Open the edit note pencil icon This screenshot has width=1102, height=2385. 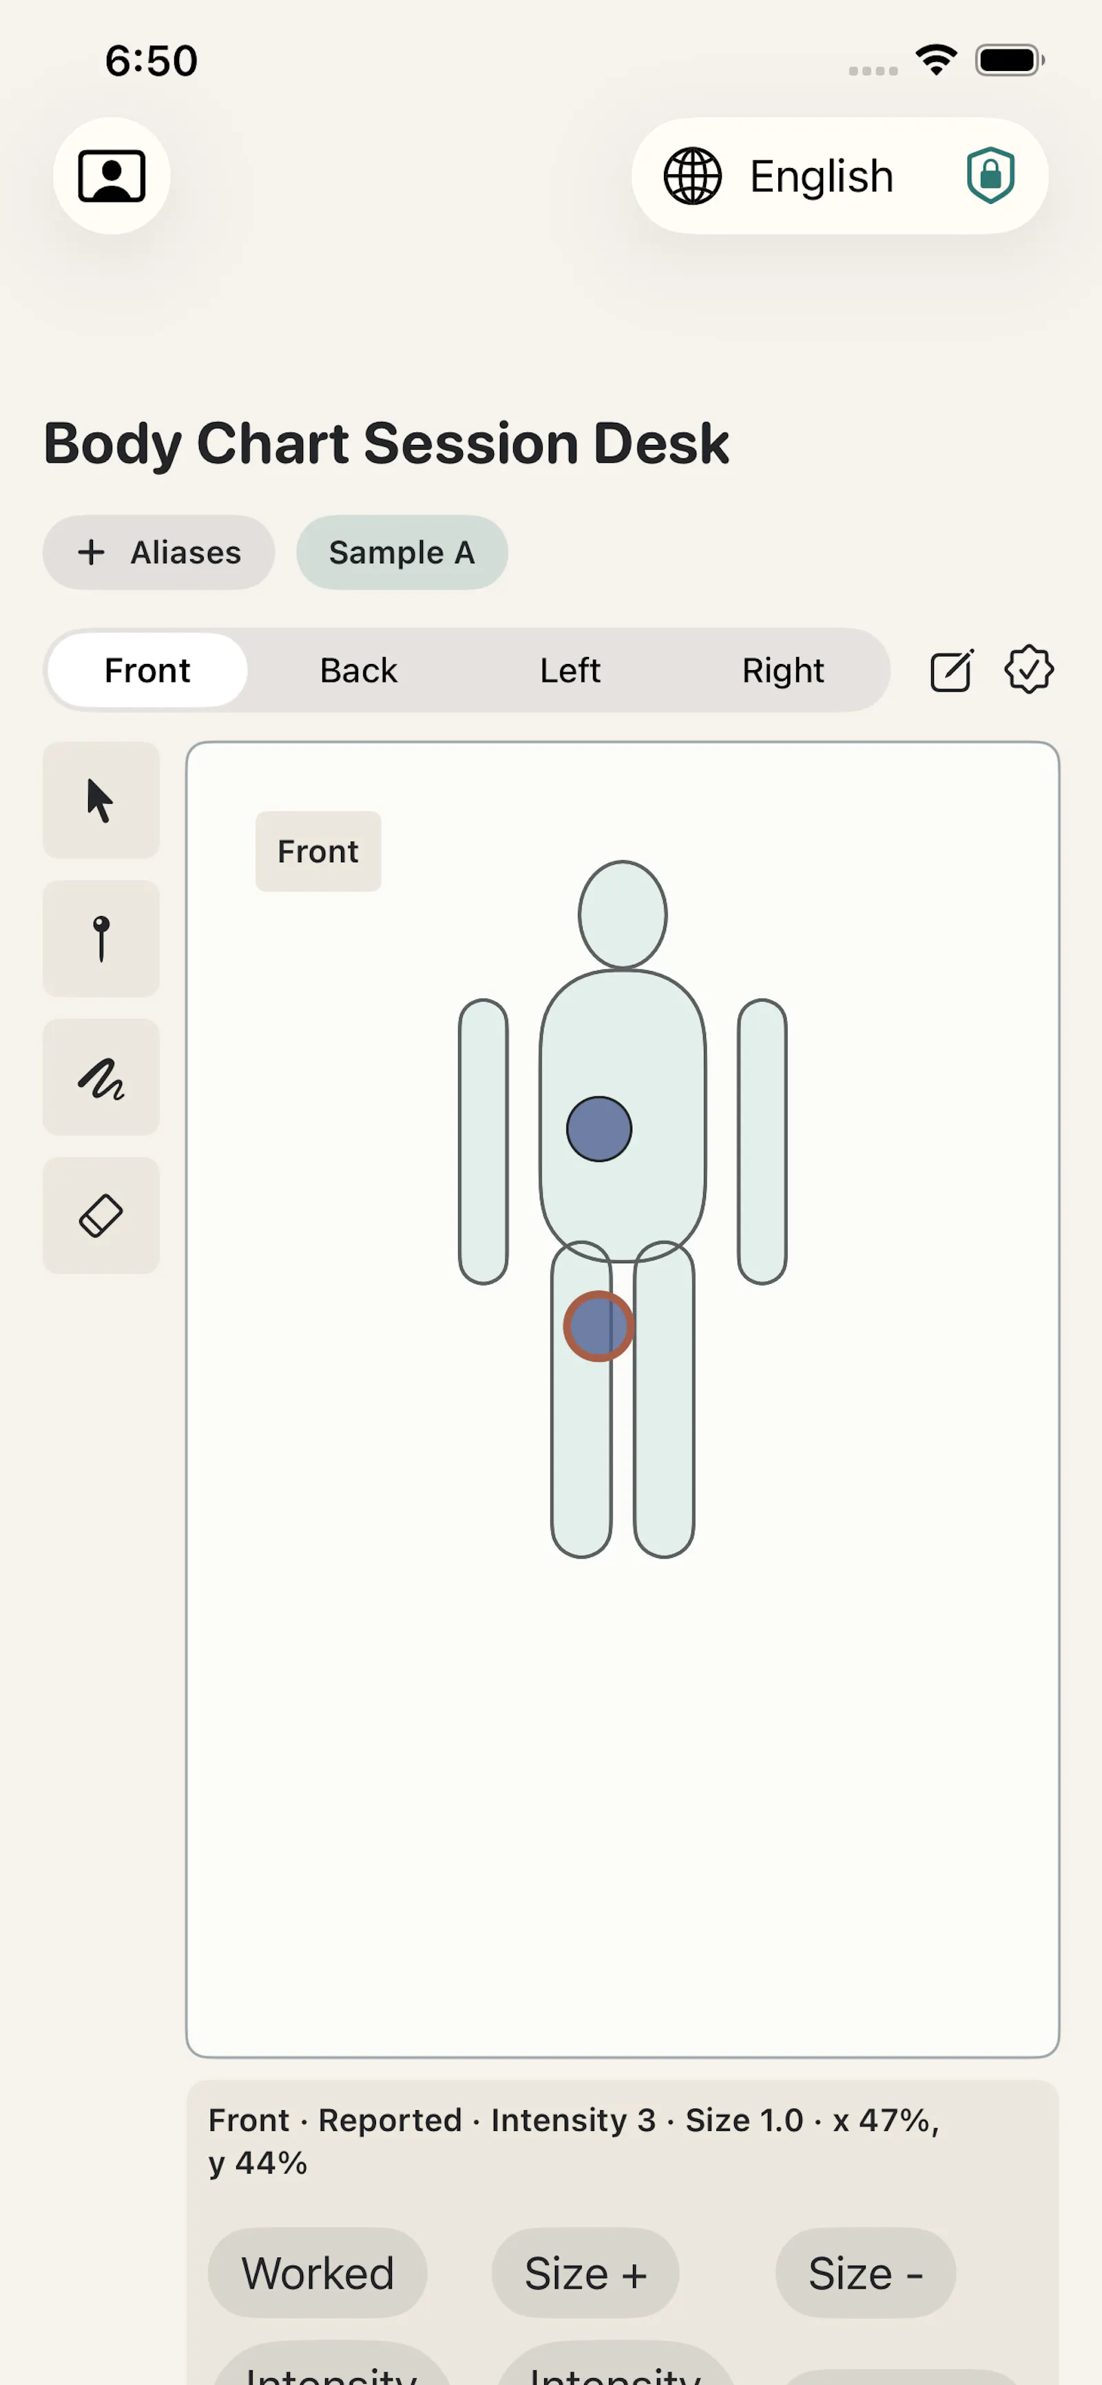coord(952,670)
